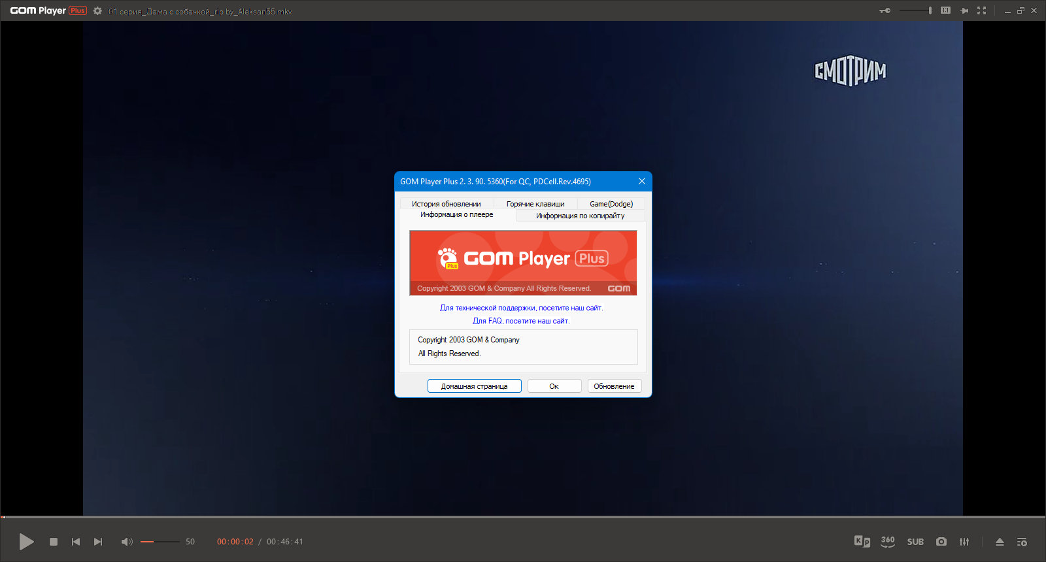The height and width of the screenshot is (562, 1046).
Task: Select the Информация о плеере tab
Action: 457,215
